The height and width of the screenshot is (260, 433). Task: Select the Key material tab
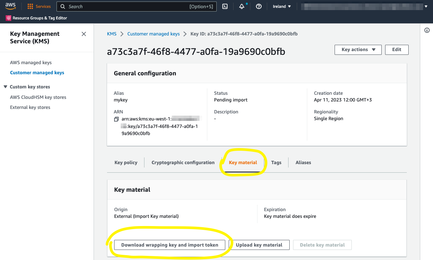tap(243, 162)
